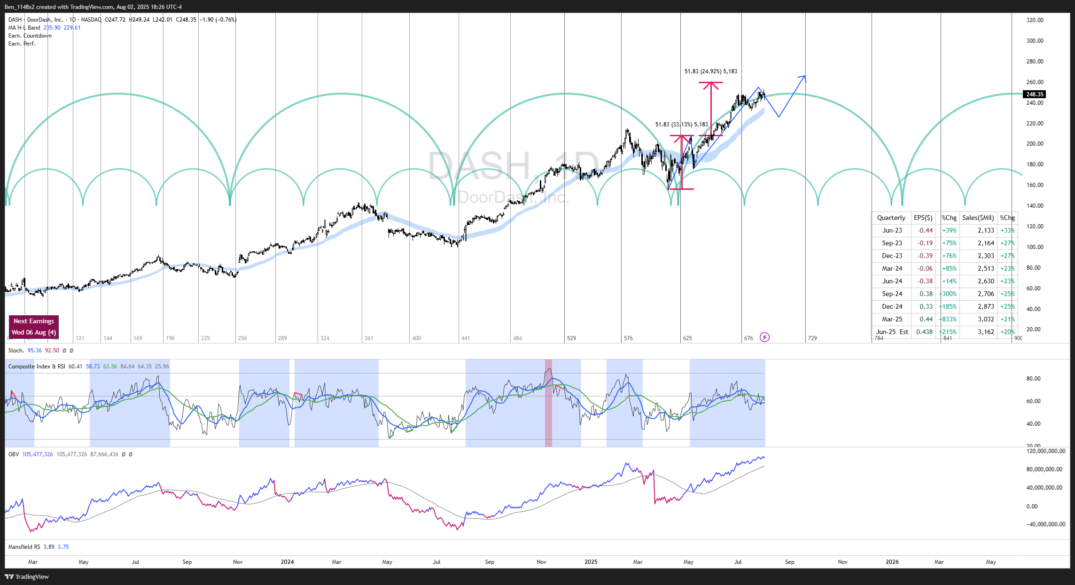This screenshot has width=1075, height=585.
Task: Click the 2026 label on time axis
Action: 892,562
